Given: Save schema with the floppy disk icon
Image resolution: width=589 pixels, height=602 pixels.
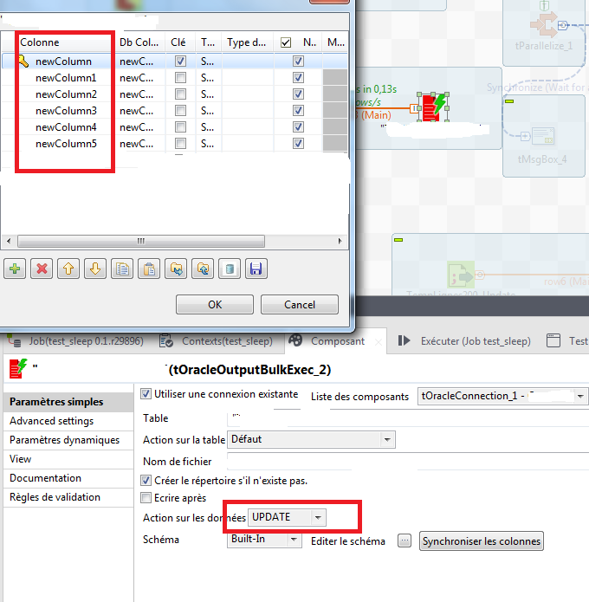Looking at the screenshot, I should (x=256, y=269).
